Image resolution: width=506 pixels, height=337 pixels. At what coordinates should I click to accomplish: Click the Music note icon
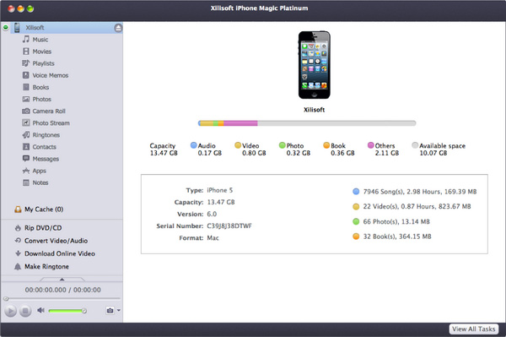(26, 40)
